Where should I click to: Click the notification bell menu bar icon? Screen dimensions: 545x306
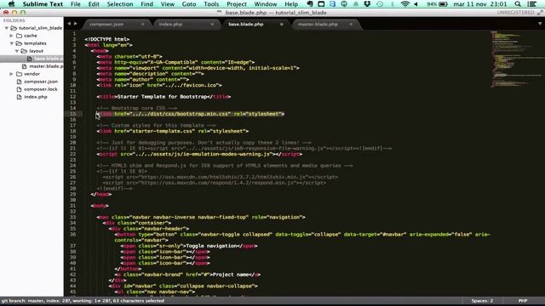click(x=356, y=4)
